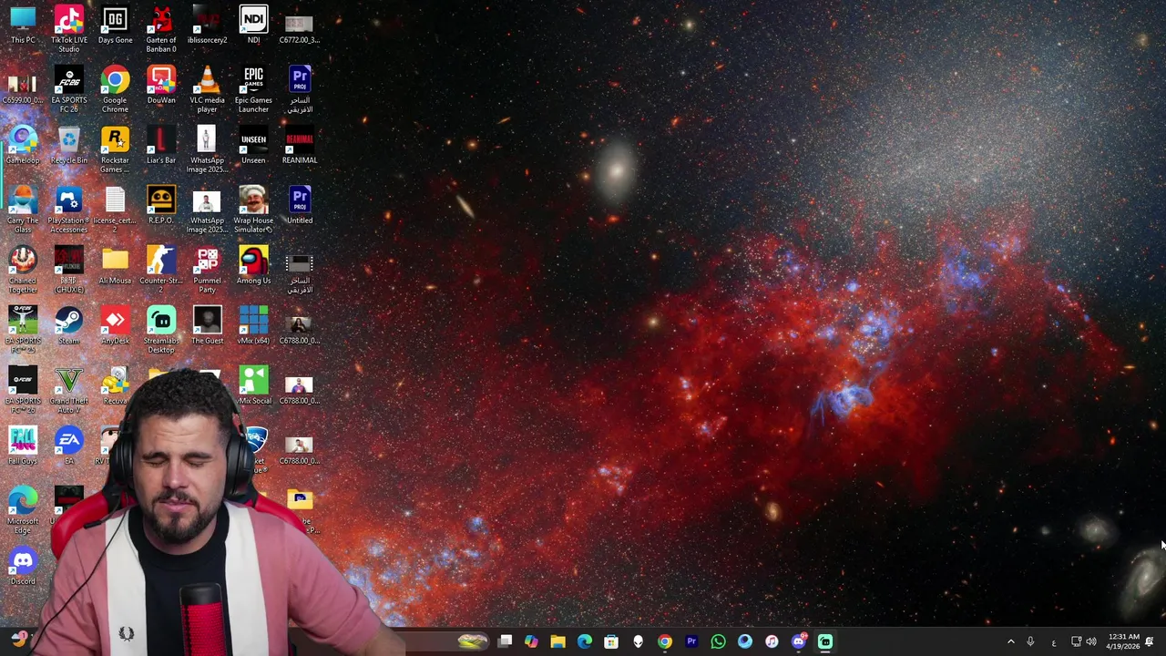The width and height of the screenshot is (1166, 656).
Task: Select the Untitled Premiere project file
Action: click(299, 205)
